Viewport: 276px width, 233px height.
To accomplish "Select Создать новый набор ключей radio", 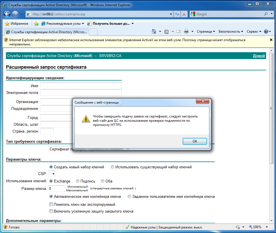I will (51, 167).
